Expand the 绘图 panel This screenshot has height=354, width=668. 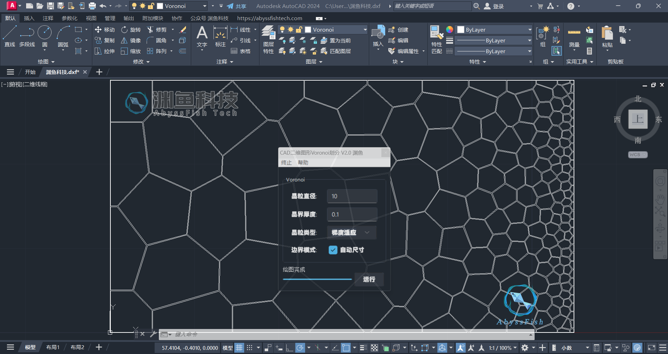pyautogui.click(x=46, y=61)
